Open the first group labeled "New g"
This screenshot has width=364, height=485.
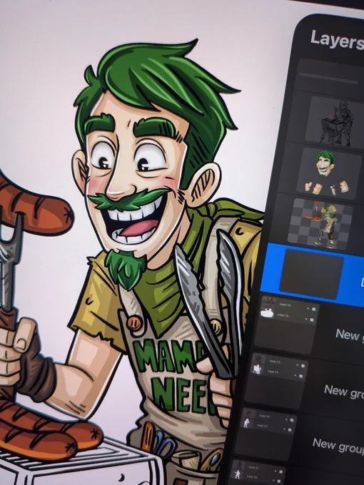(350, 335)
